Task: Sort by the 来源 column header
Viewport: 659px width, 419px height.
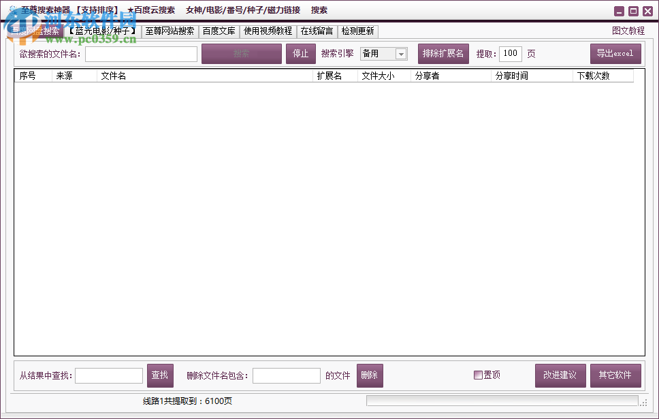Action: pos(74,76)
